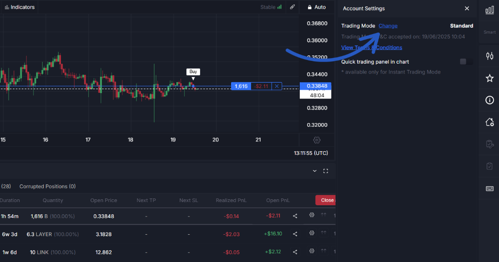499x262 pixels.
Task: Open the keyboard shortcuts sidebar icon
Action: (489, 188)
